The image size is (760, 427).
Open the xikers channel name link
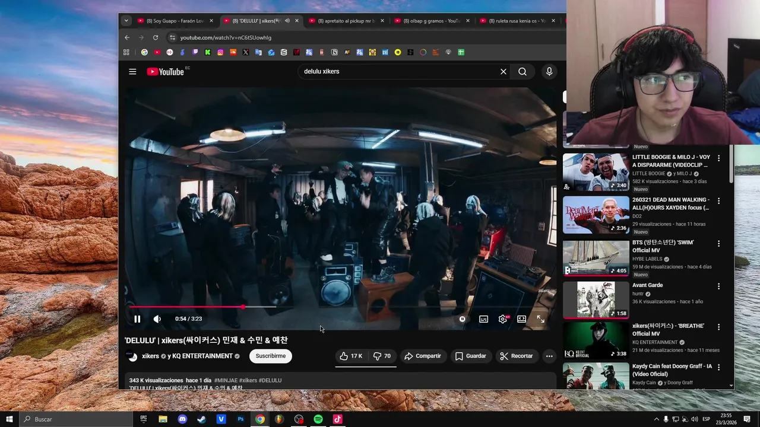pos(150,356)
